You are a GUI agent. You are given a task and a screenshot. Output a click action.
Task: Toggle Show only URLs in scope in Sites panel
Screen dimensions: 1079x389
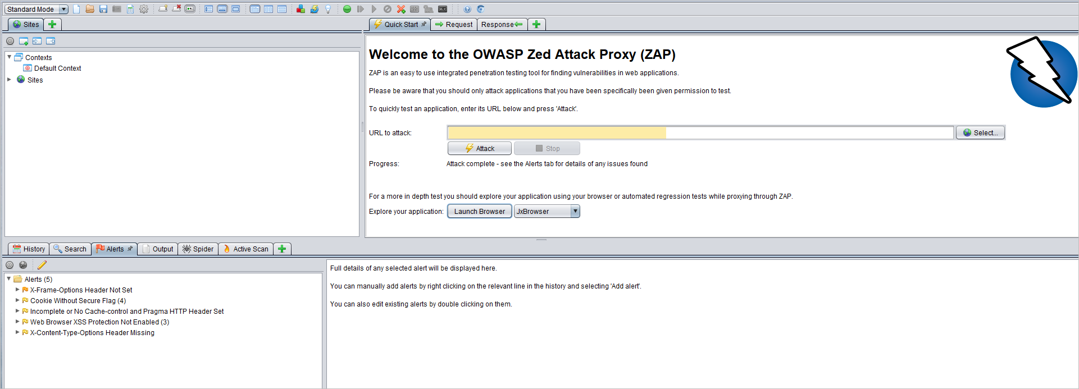tap(10, 41)
